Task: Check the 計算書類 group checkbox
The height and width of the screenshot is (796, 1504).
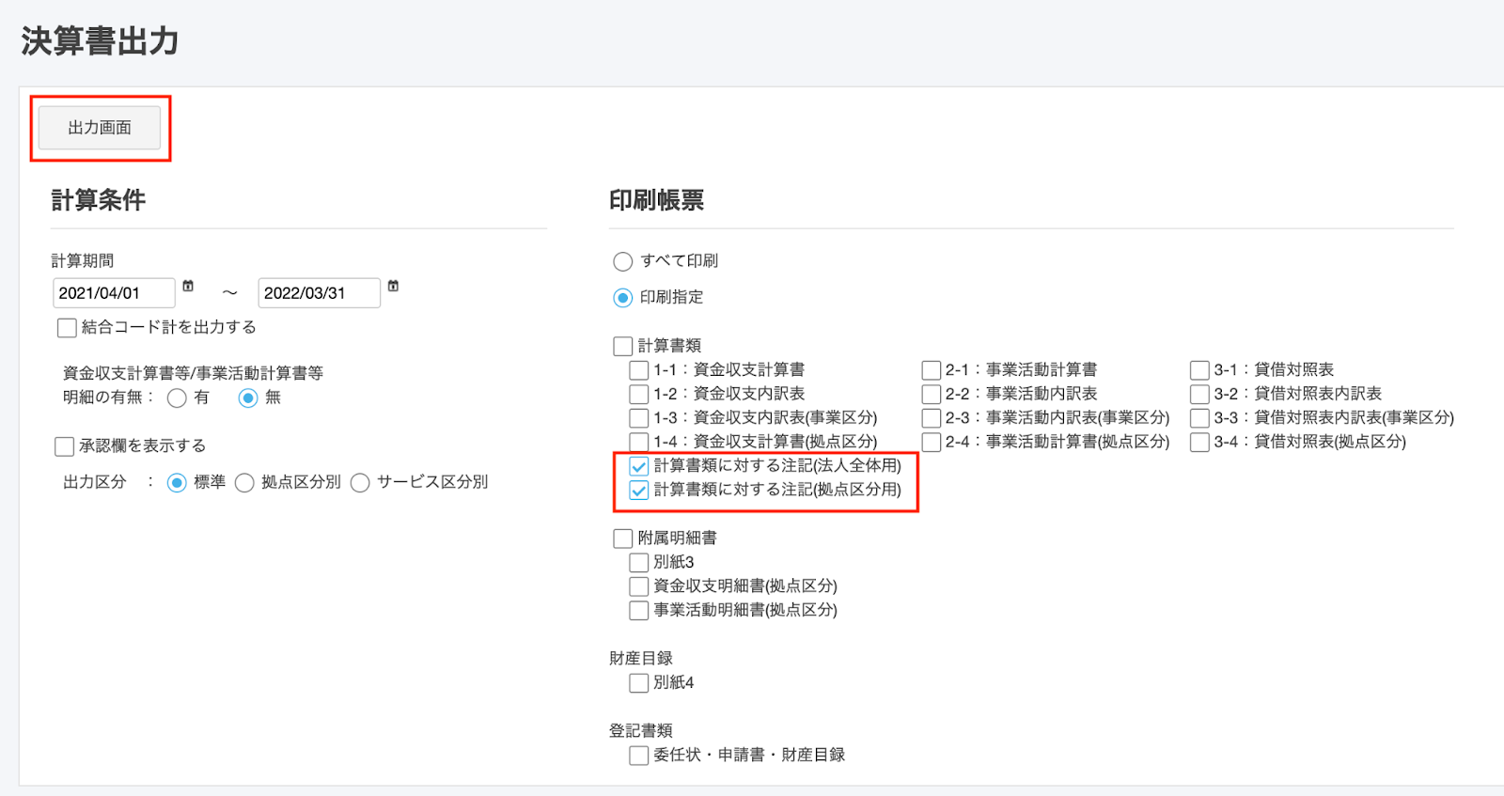Action: click(622, 346)
